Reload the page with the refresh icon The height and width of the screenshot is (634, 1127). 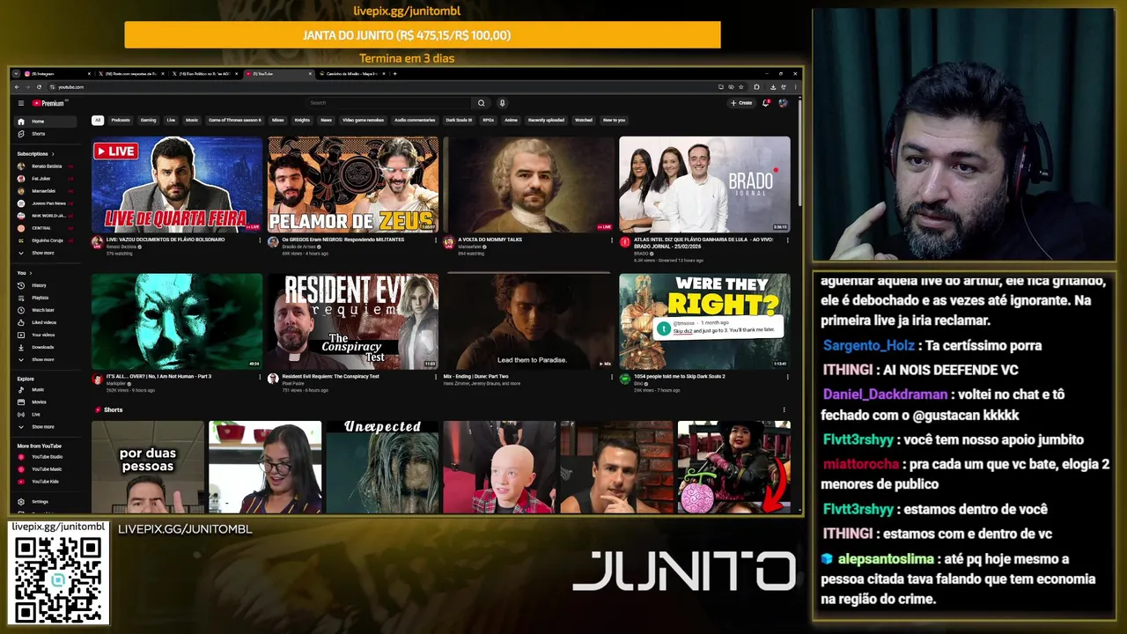point(38,87)
